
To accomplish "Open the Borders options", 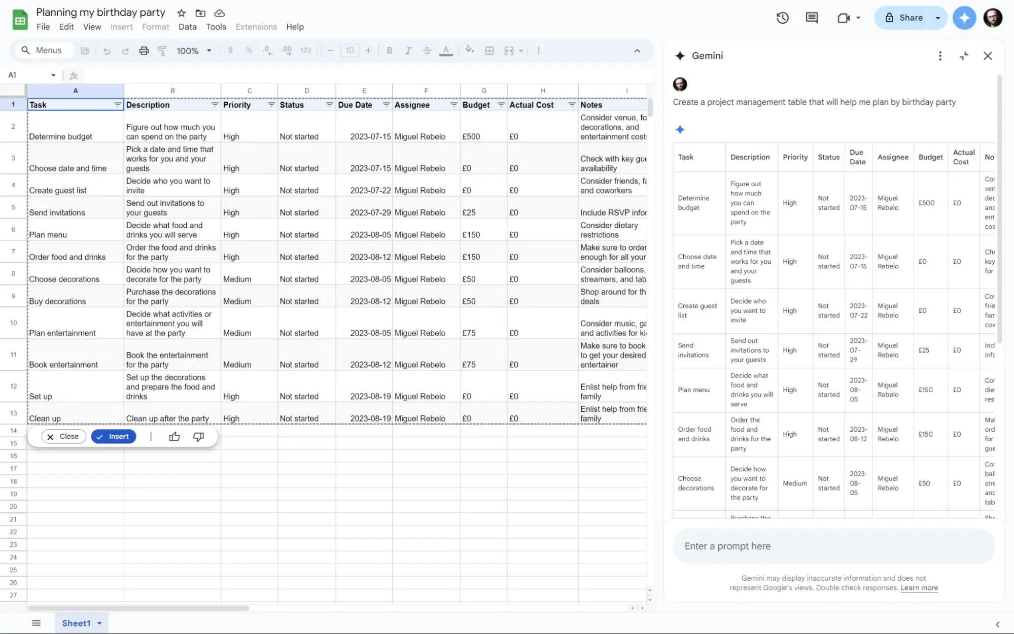I will click(489, 50).
